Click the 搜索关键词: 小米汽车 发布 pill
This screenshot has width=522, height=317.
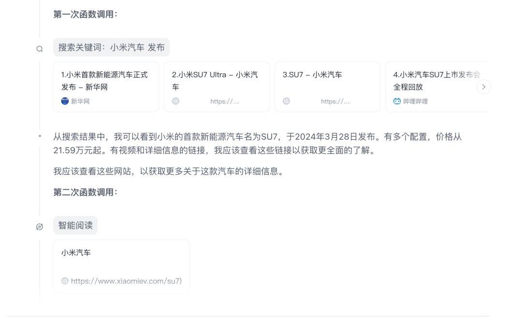pyautogui.click(x=112, y=47)
